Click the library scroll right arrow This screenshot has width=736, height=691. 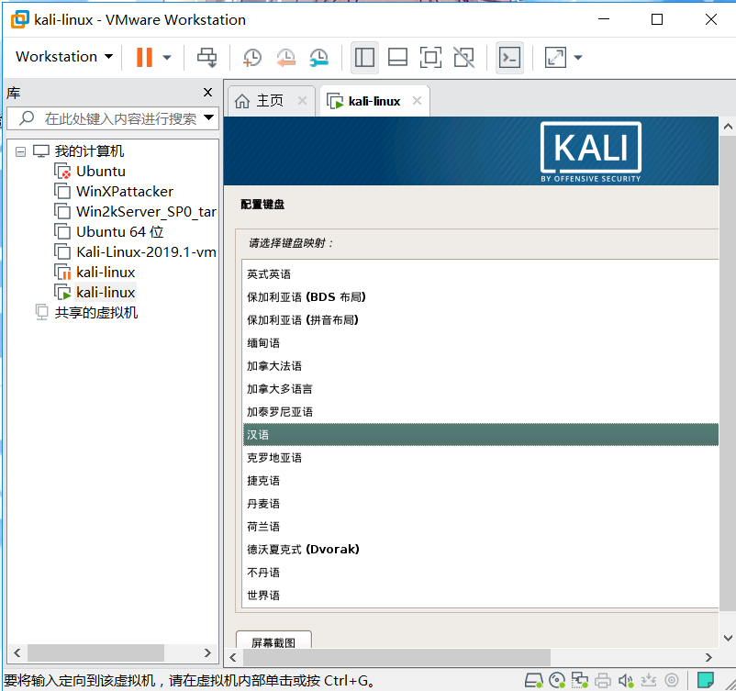[207, 653]
